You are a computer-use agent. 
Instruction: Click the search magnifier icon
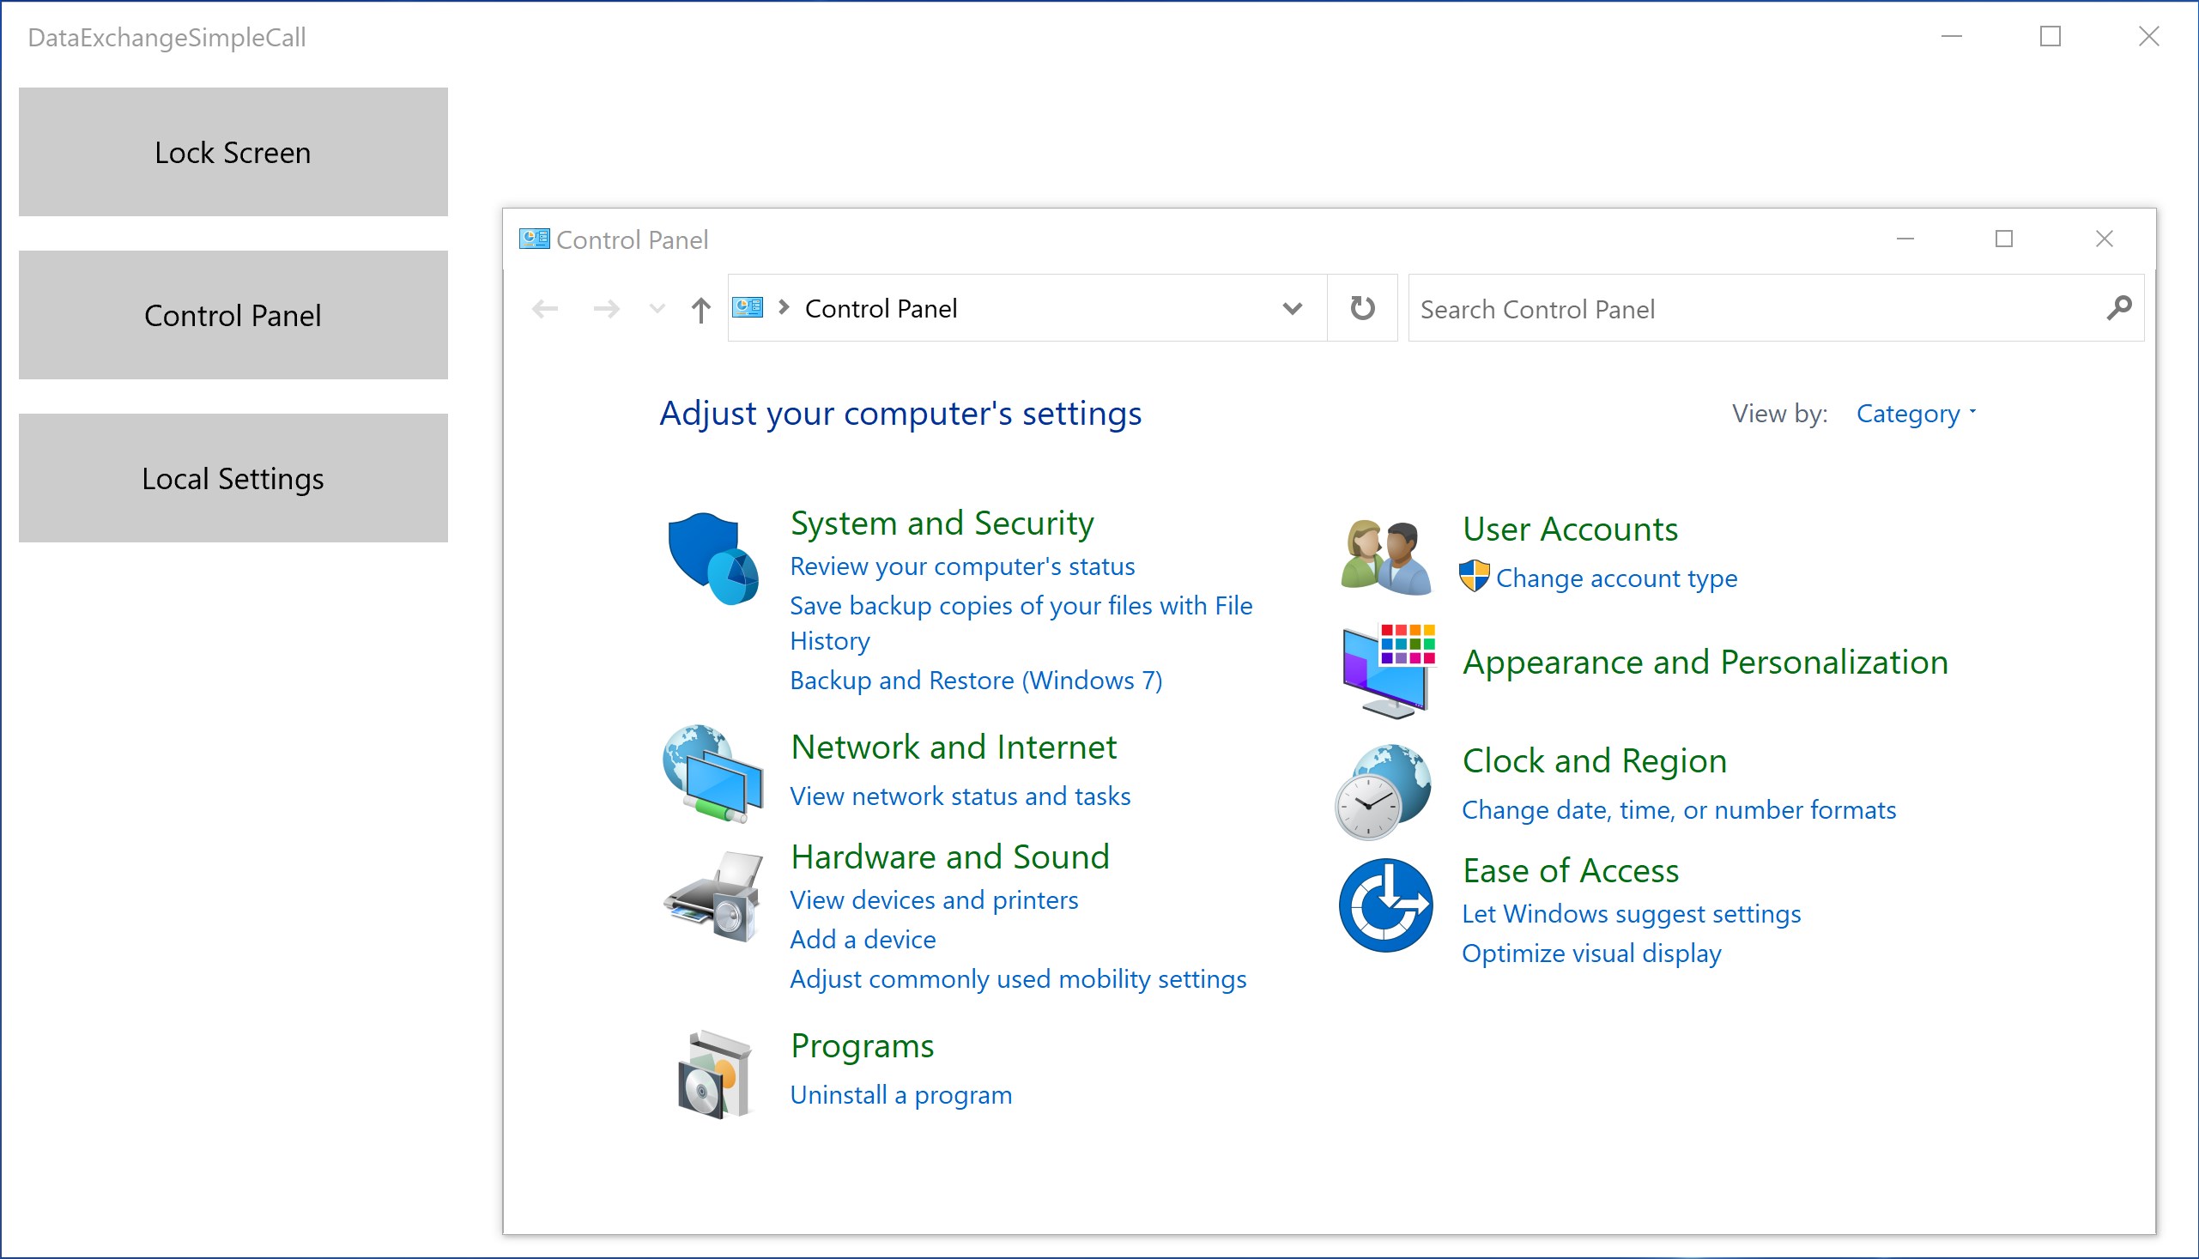(x=2118, y=308)
